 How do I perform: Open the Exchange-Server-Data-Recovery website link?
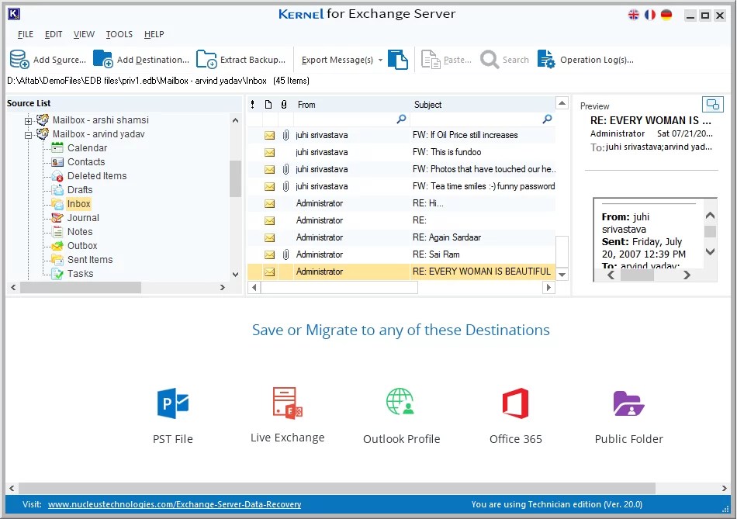(x=174, y=504)
